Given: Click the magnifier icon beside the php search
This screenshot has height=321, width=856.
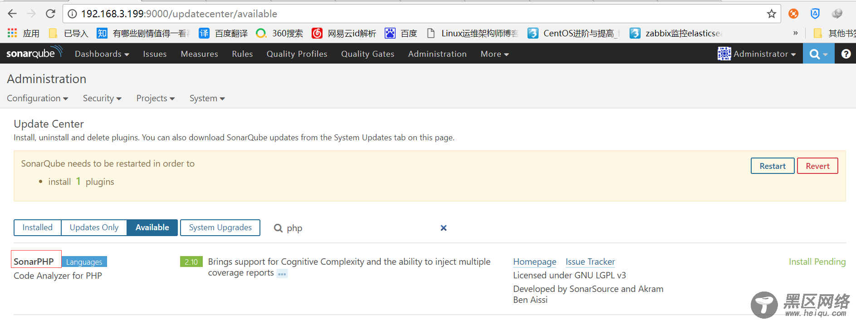Looking at the screenshot, I should [278, 228].
